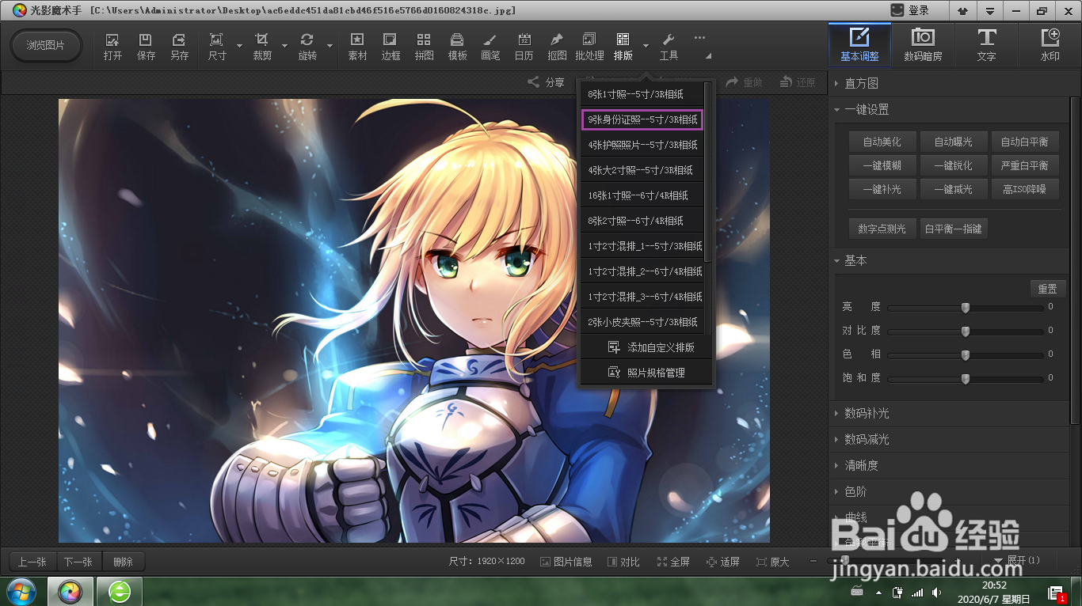Select 8张2寸照--6寸/4R相纸 layout
This screenshot has height=606, width=1082.
[x=642, y=221]
